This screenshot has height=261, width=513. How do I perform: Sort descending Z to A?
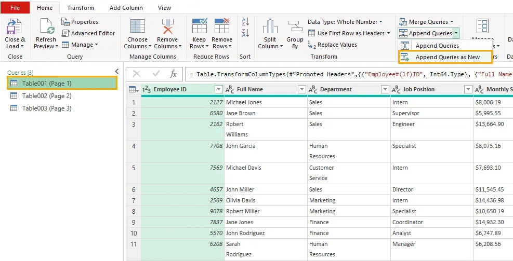pos(245,33)
